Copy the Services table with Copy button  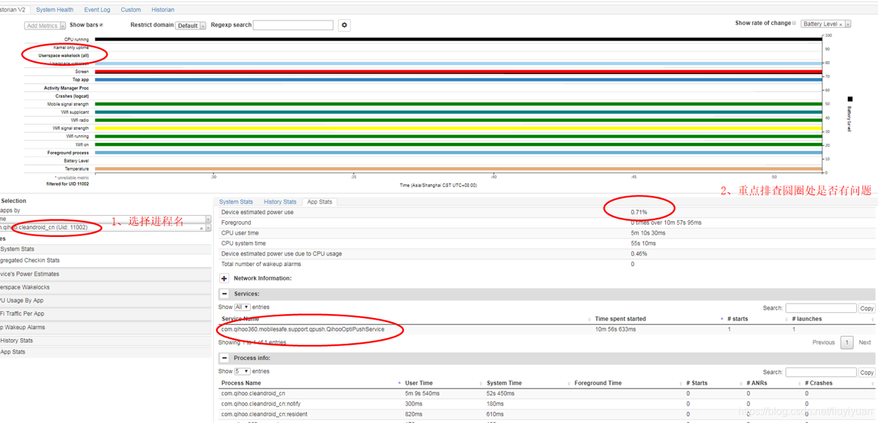click(x=867, y=308)
